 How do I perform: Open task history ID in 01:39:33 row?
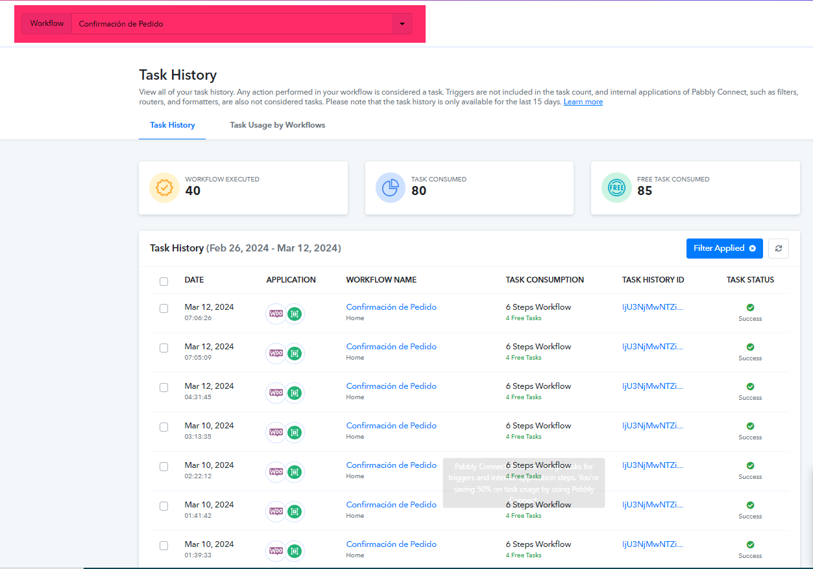pos(653,544)
